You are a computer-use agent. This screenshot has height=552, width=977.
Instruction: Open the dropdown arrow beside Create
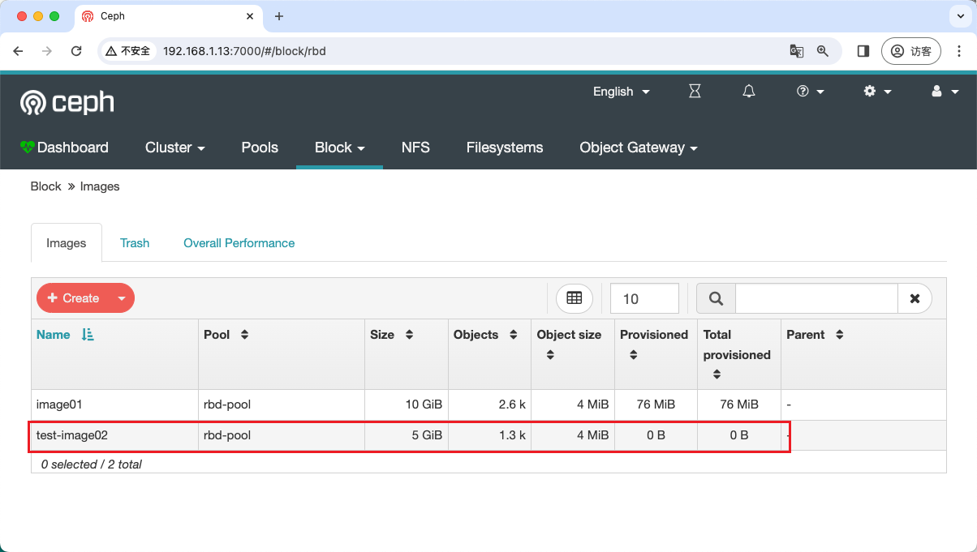[122, 298]
